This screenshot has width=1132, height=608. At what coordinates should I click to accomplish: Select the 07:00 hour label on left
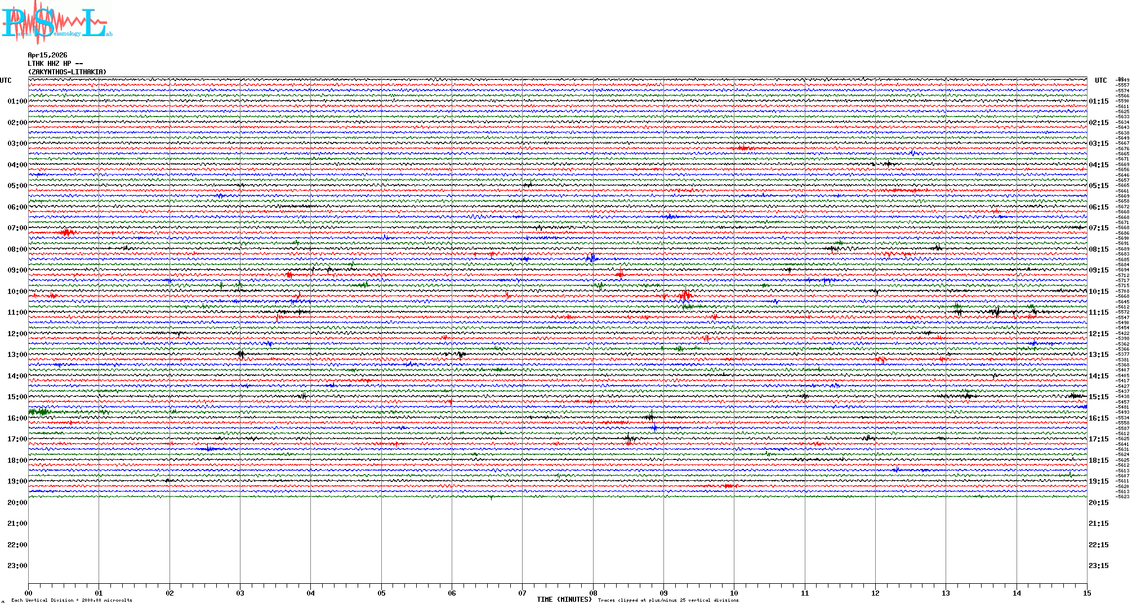click(x=17, y=228)
